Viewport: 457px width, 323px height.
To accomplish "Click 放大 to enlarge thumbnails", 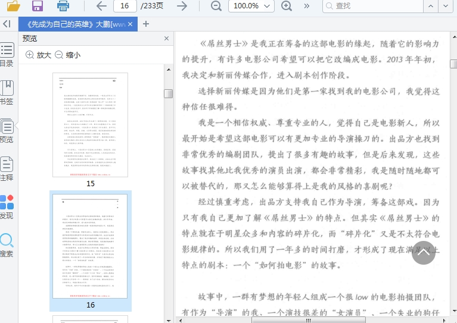I will point(38,55).
